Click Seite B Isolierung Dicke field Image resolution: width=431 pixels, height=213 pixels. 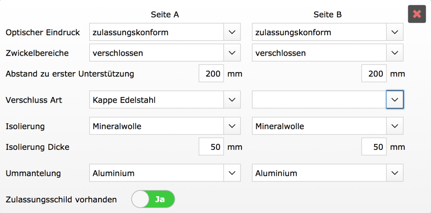click(x=374, y=147)
